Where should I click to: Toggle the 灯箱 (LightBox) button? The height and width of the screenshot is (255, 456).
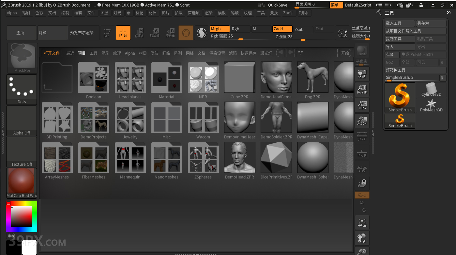(x=53, y=33)
